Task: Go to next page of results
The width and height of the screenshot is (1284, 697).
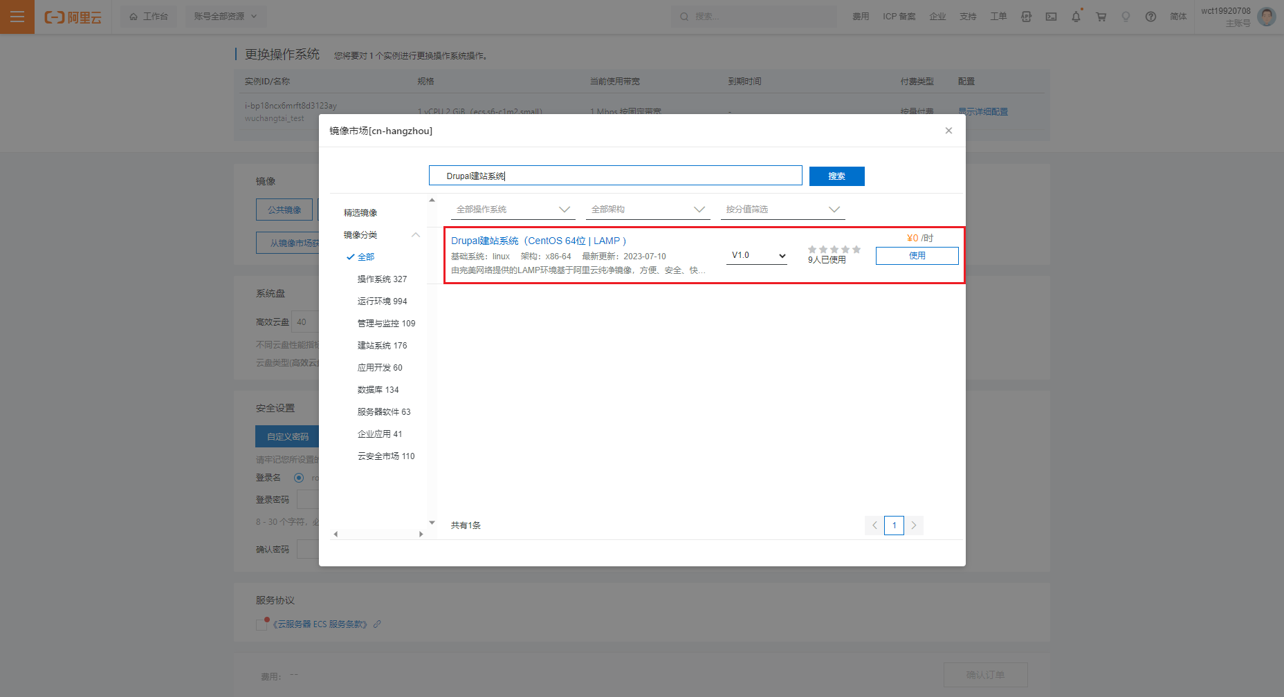Action: [914, 526]
